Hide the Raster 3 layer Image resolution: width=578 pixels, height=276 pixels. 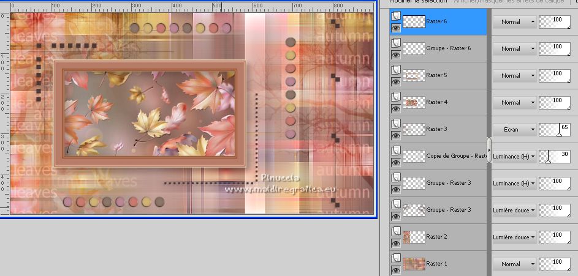396,135
